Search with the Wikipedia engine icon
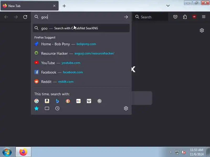The width and height of the screenshot is (210, 157). (89, 101)
